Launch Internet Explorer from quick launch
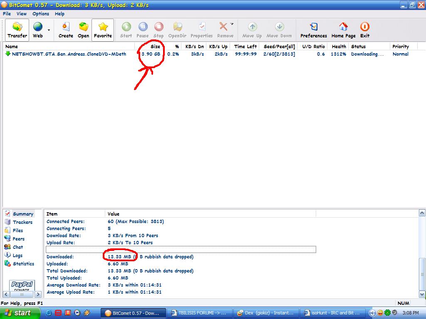Viewport: 426px width, 319px height. (49, 313)
